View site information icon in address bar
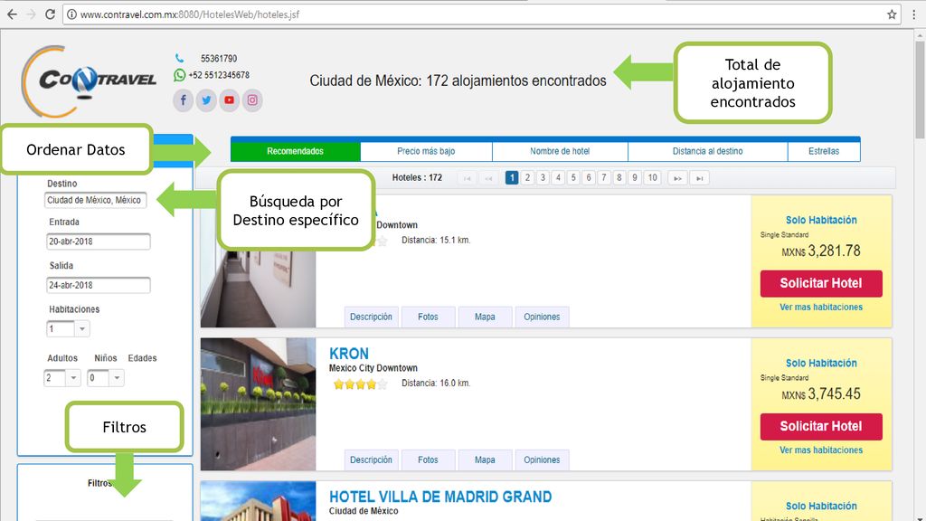926x521 pixels. point(71,14)
